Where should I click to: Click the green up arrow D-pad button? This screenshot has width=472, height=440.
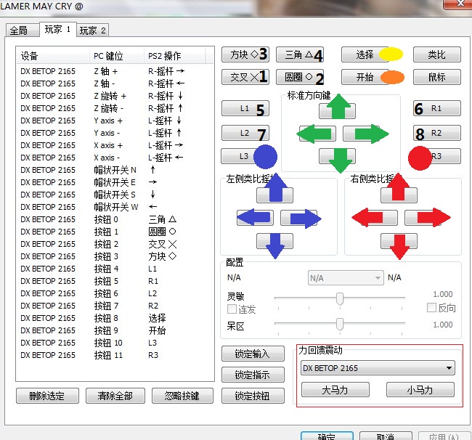(x=337, y=109)
